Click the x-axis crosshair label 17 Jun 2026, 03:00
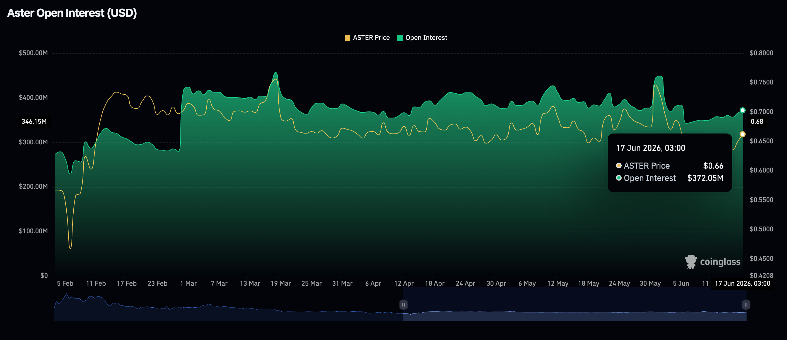 click(x=742, y=283)
